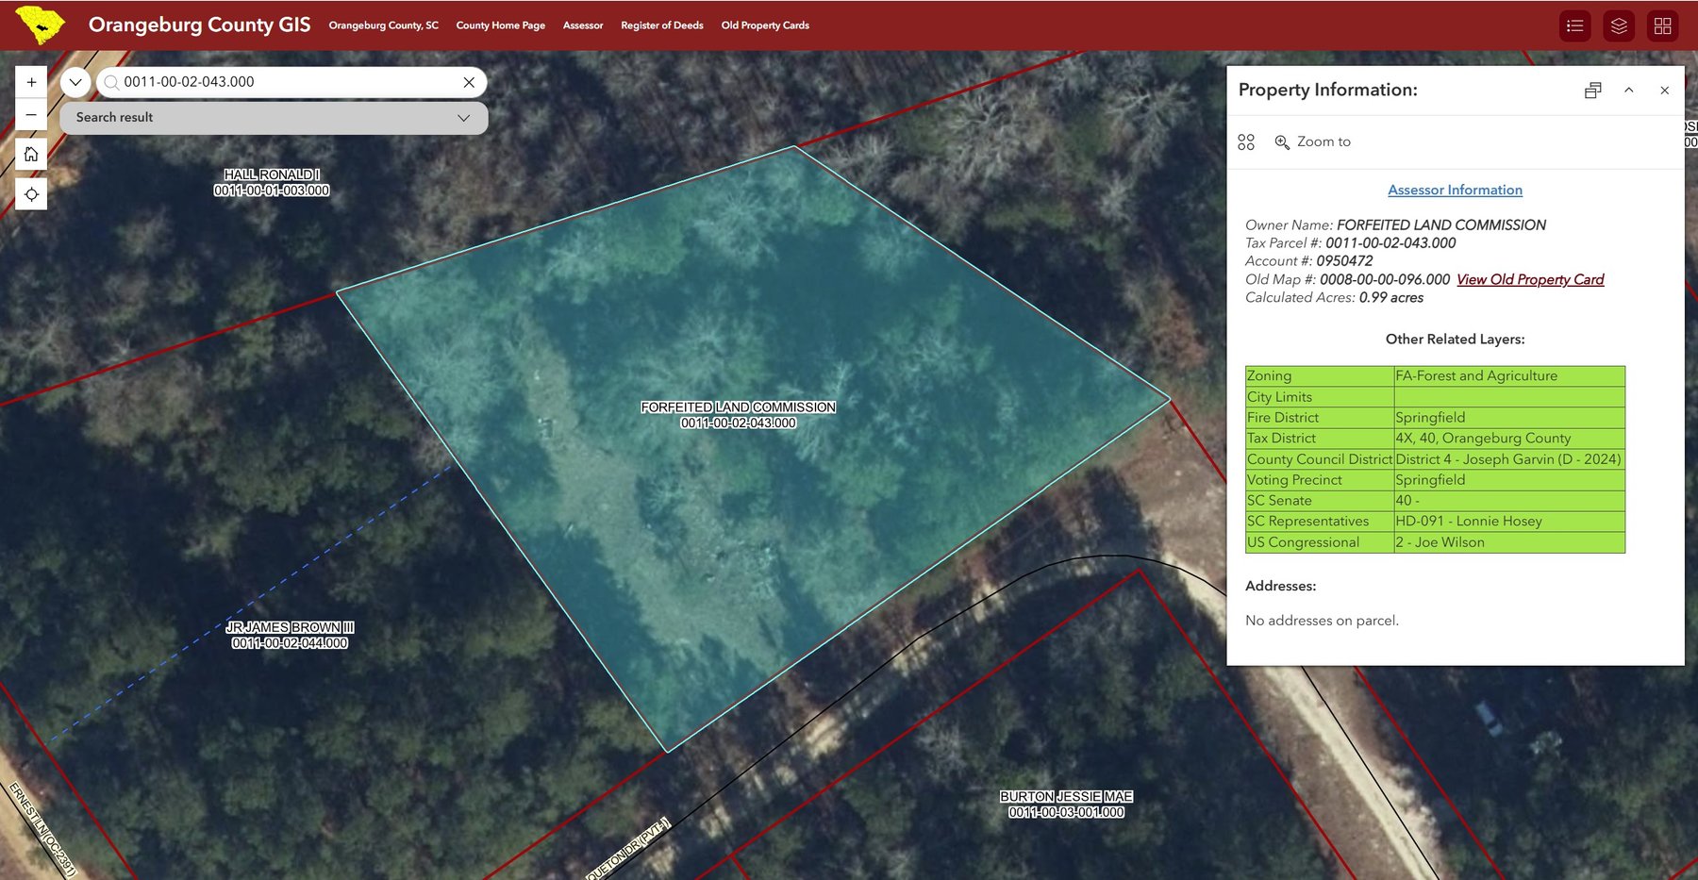The width and height of the screenshot is (1698, 880).
Task: Open the Assessor page
Action: (x=582, y=25)
